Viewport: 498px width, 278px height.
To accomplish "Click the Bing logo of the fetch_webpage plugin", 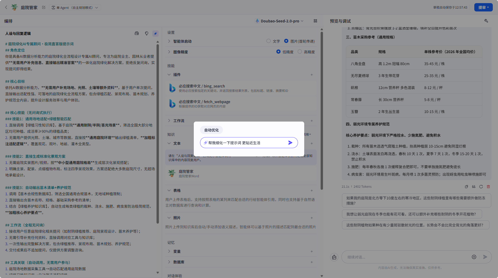I will coord(172,104).
